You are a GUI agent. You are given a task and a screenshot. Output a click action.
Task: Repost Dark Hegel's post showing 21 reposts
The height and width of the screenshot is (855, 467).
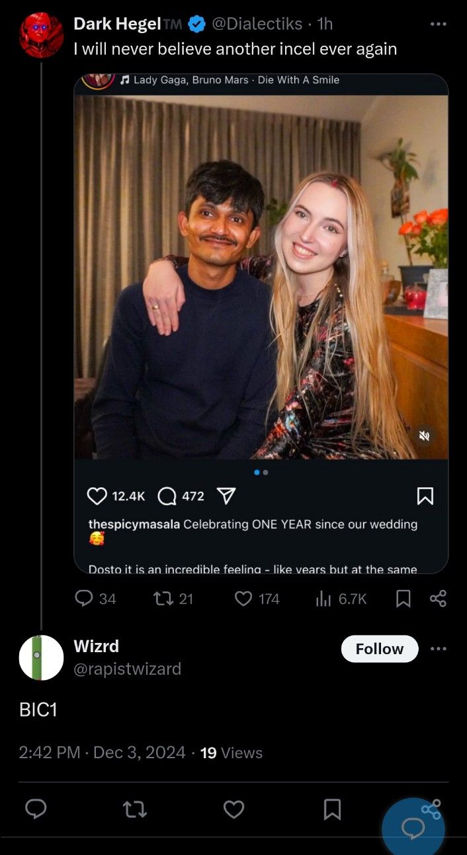(x=162, y=598)
